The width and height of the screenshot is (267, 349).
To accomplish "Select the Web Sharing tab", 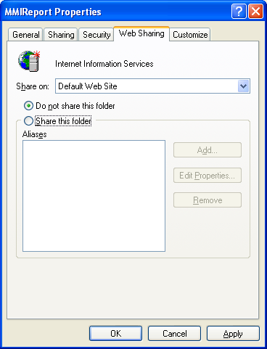I will tap(141, 33).
